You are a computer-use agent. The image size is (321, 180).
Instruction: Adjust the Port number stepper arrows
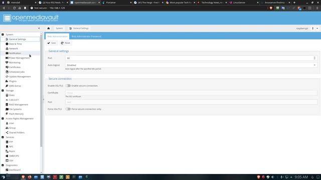click(314, 58)
